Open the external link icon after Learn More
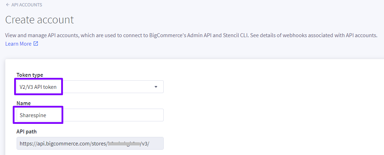384x155 pixels. click(x=36, y=44)
